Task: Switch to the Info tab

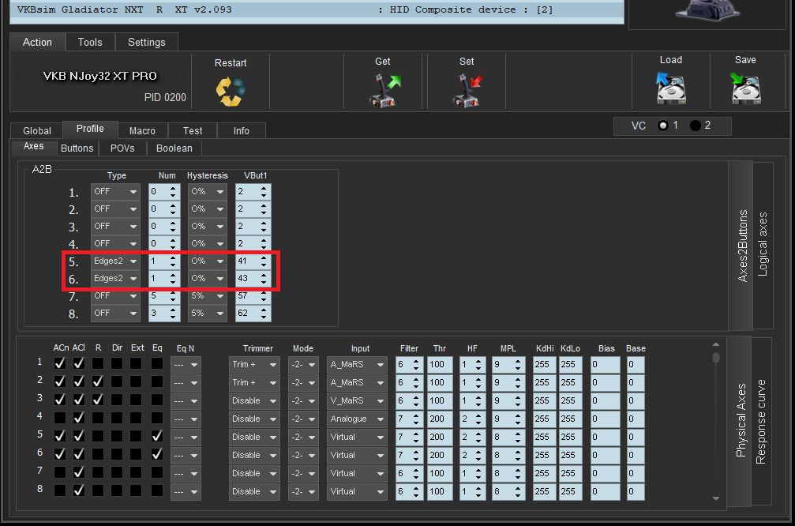Action: click(242, 131)
